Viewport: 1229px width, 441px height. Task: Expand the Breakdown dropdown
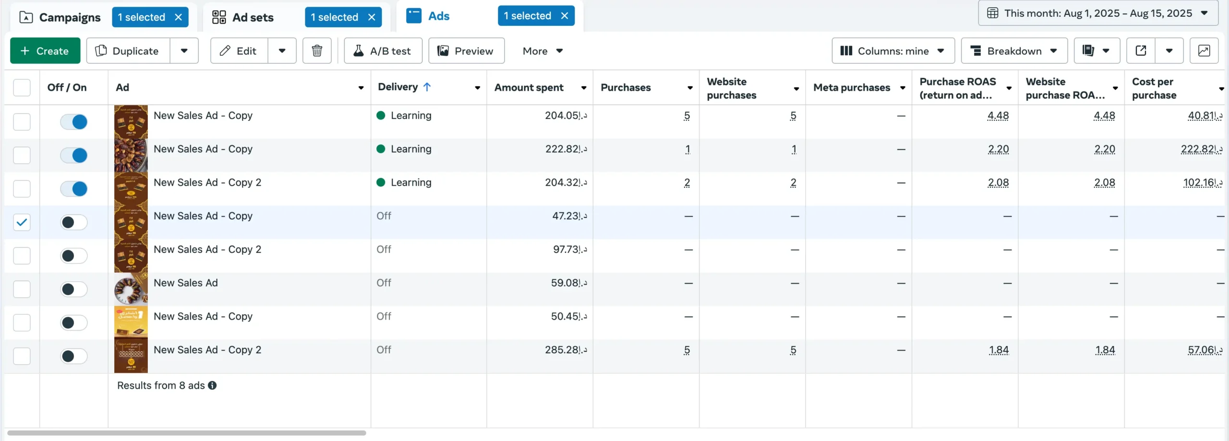1014,51
